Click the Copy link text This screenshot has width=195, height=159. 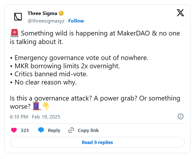click(88, 130)
